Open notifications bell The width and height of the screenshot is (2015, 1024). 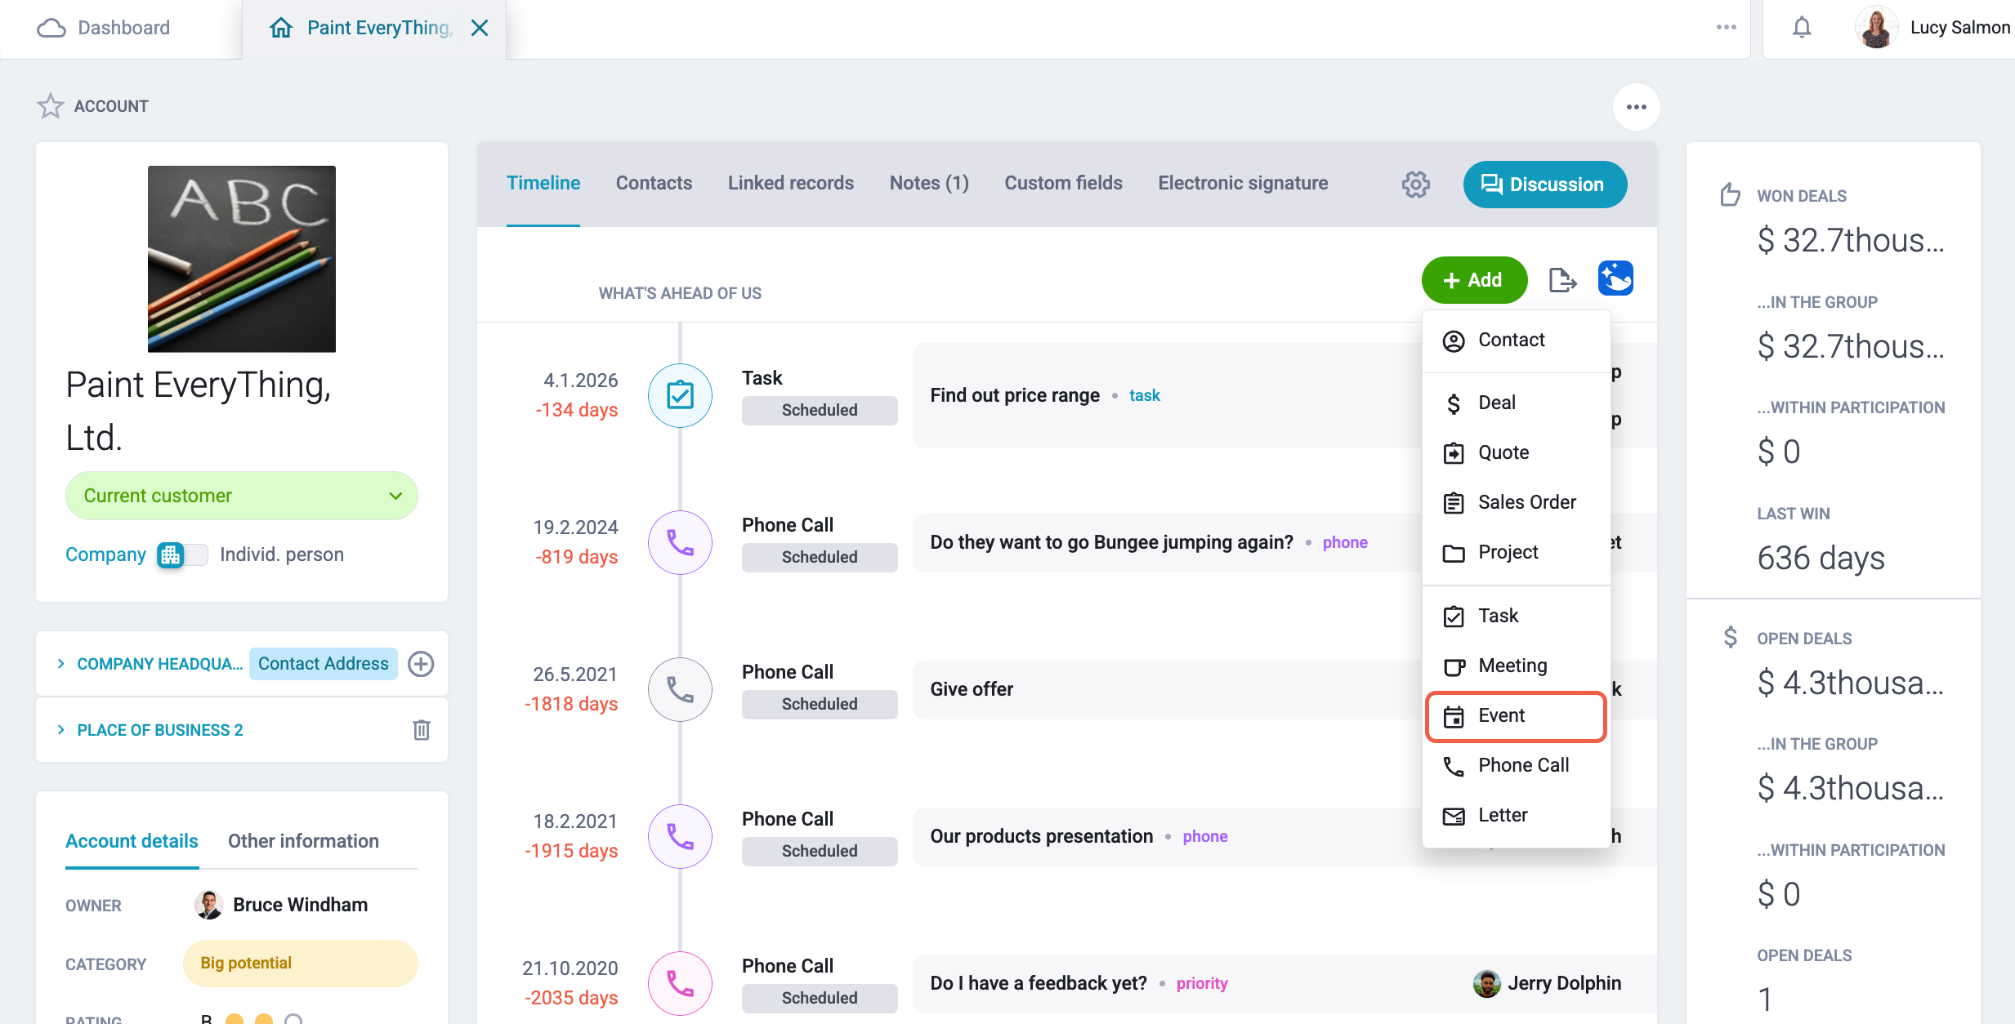click(1801, 28)
